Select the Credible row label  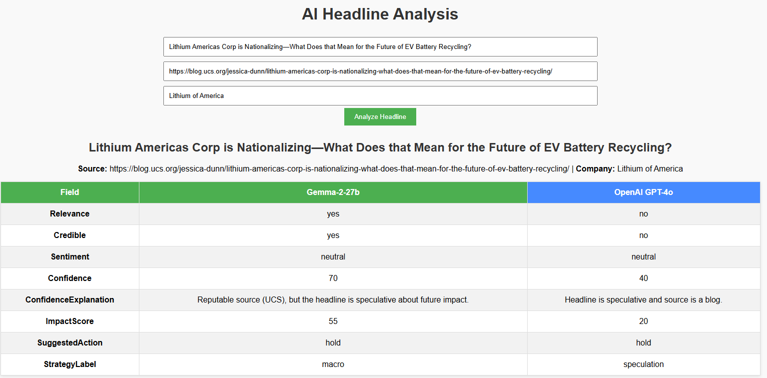pos(70,235)
